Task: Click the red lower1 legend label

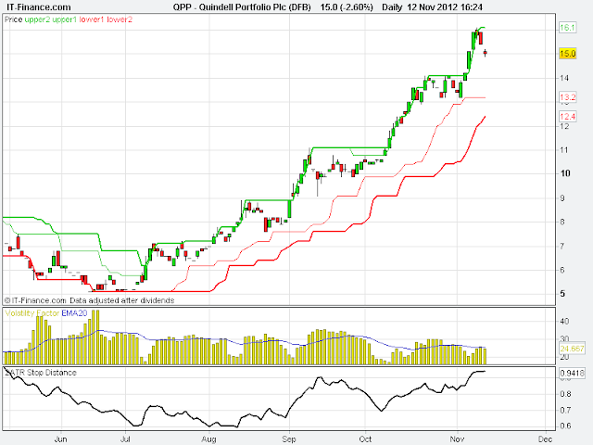Action: click(92, 19)
